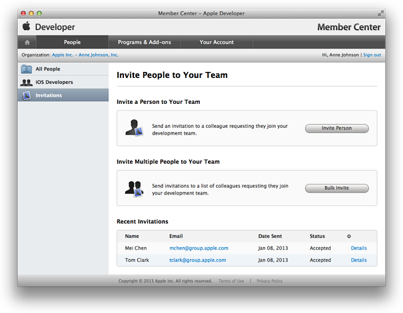
Task: Click the multiple-people invite icon
Action: (x=134, y=188)
